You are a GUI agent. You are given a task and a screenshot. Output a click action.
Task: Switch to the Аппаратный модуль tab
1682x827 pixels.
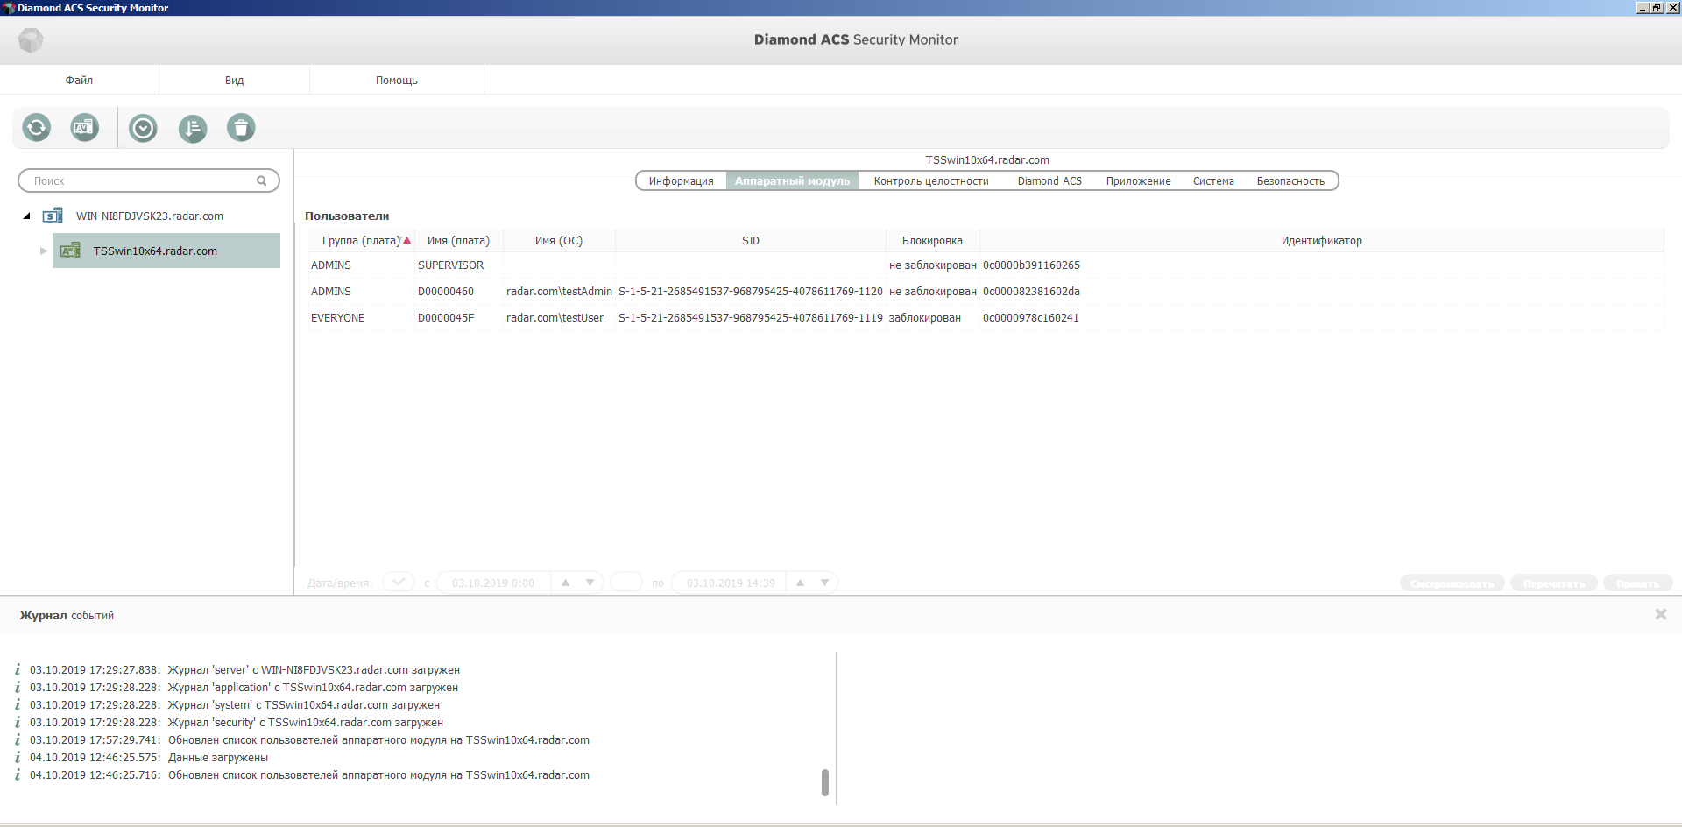[x=792, y=181]
